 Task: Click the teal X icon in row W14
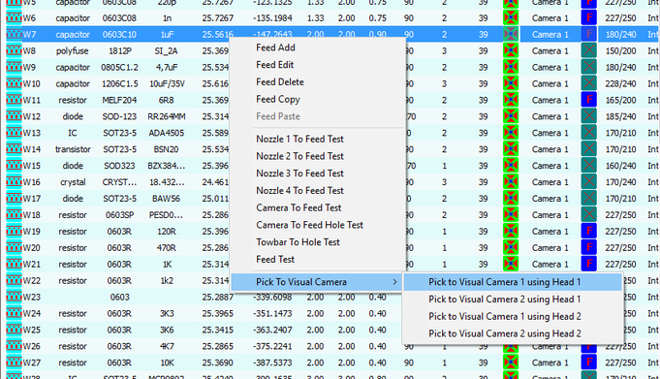click(x=589, y=149)
